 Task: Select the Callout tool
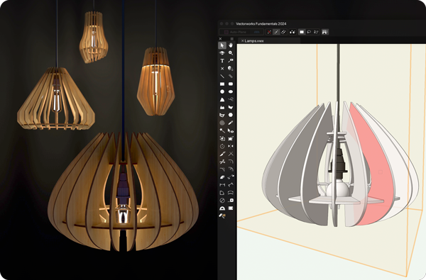point(231,61)
